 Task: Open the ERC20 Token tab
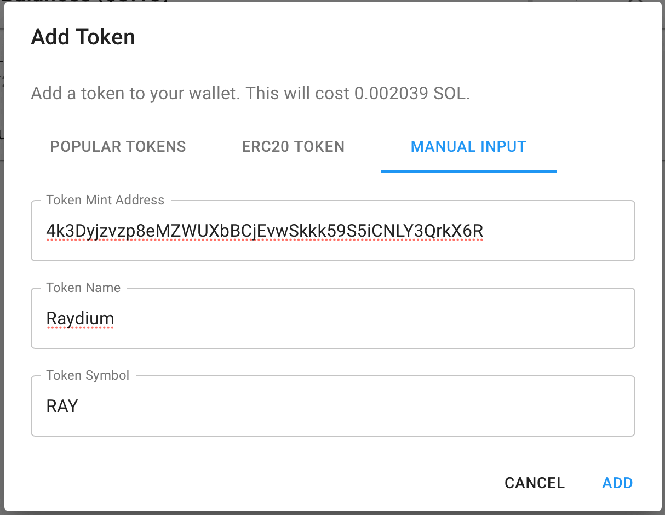[x=293, y=147]
